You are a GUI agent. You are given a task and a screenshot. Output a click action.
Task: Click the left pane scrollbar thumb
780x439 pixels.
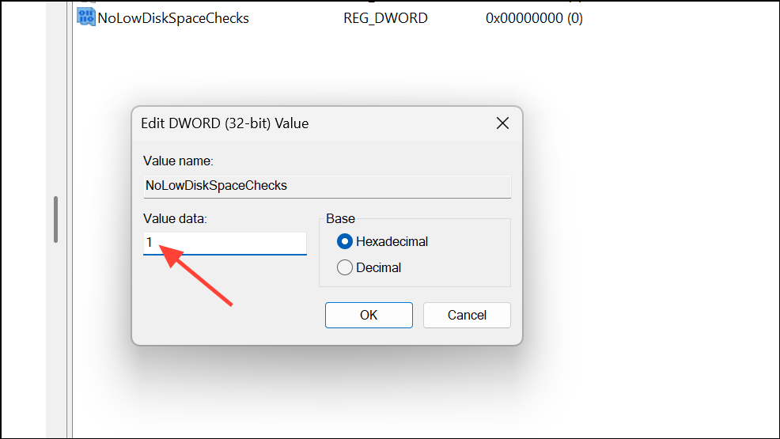(x=55, y=219)
